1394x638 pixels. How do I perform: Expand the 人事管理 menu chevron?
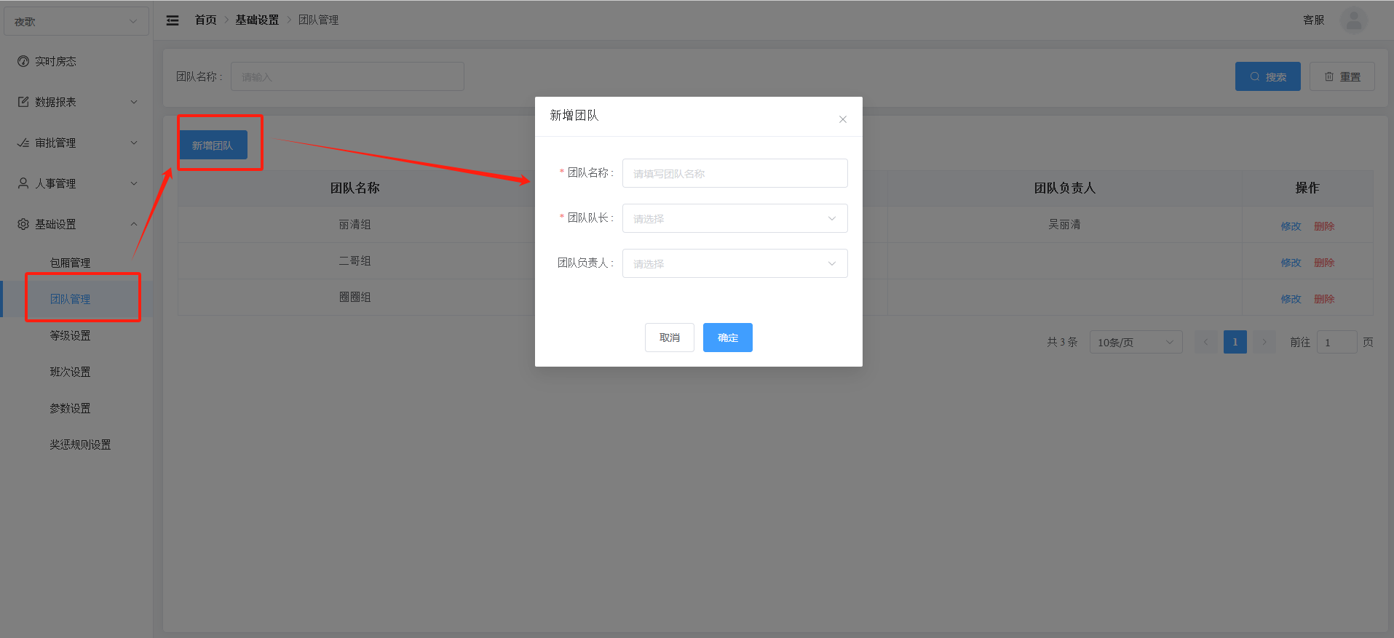click(x=134, y=183)
